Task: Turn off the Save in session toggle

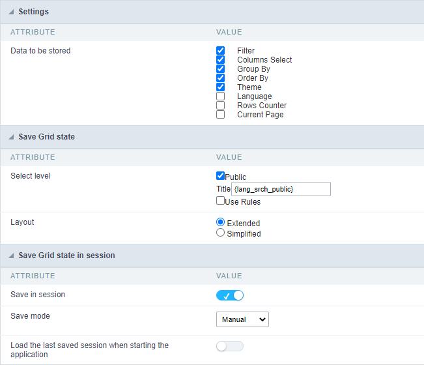Action: 230,295
